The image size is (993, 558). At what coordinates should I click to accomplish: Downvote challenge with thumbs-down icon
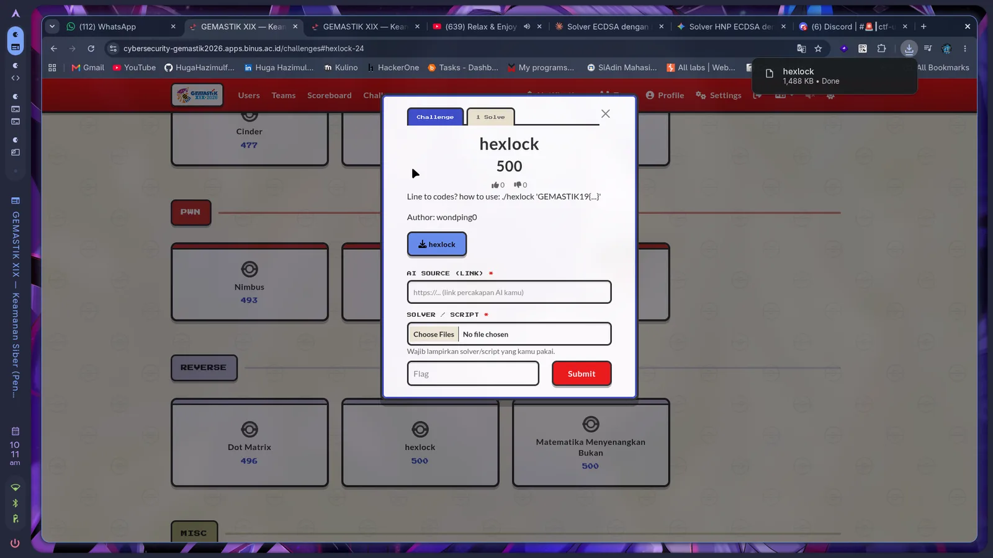point(518,185)
